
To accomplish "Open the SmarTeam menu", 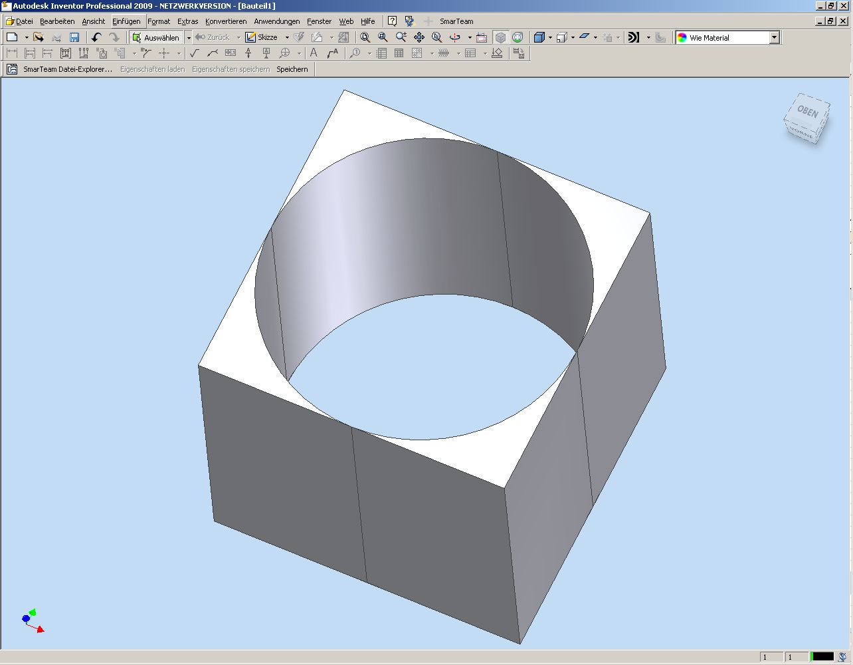I will pyautogui.click(x=456, y=21).
